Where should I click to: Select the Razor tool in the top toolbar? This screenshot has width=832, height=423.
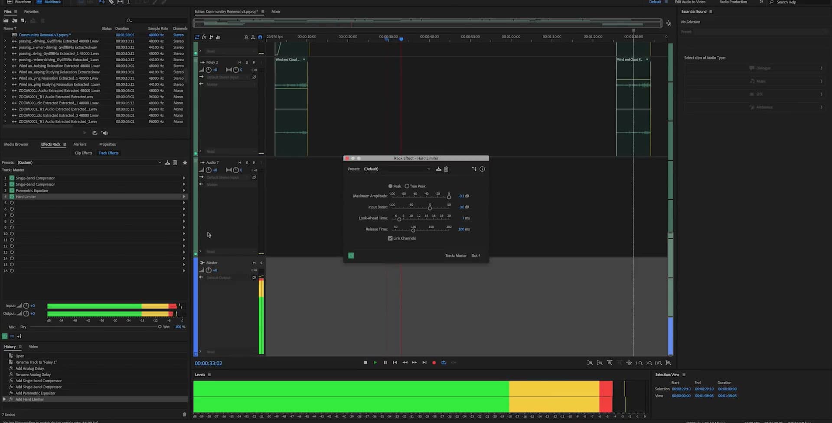[111, 2]
